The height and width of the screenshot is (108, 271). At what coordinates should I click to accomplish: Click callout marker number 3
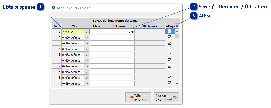tap(194, 16)
